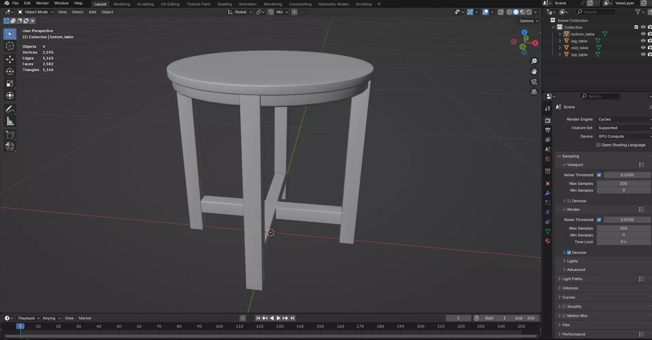The image size is (652, 340).
Task: Open the Tool properties tab
Action: click(548, 108)
